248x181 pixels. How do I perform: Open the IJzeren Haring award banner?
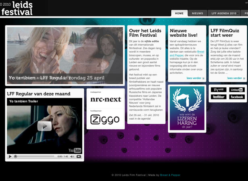point(187,109)
